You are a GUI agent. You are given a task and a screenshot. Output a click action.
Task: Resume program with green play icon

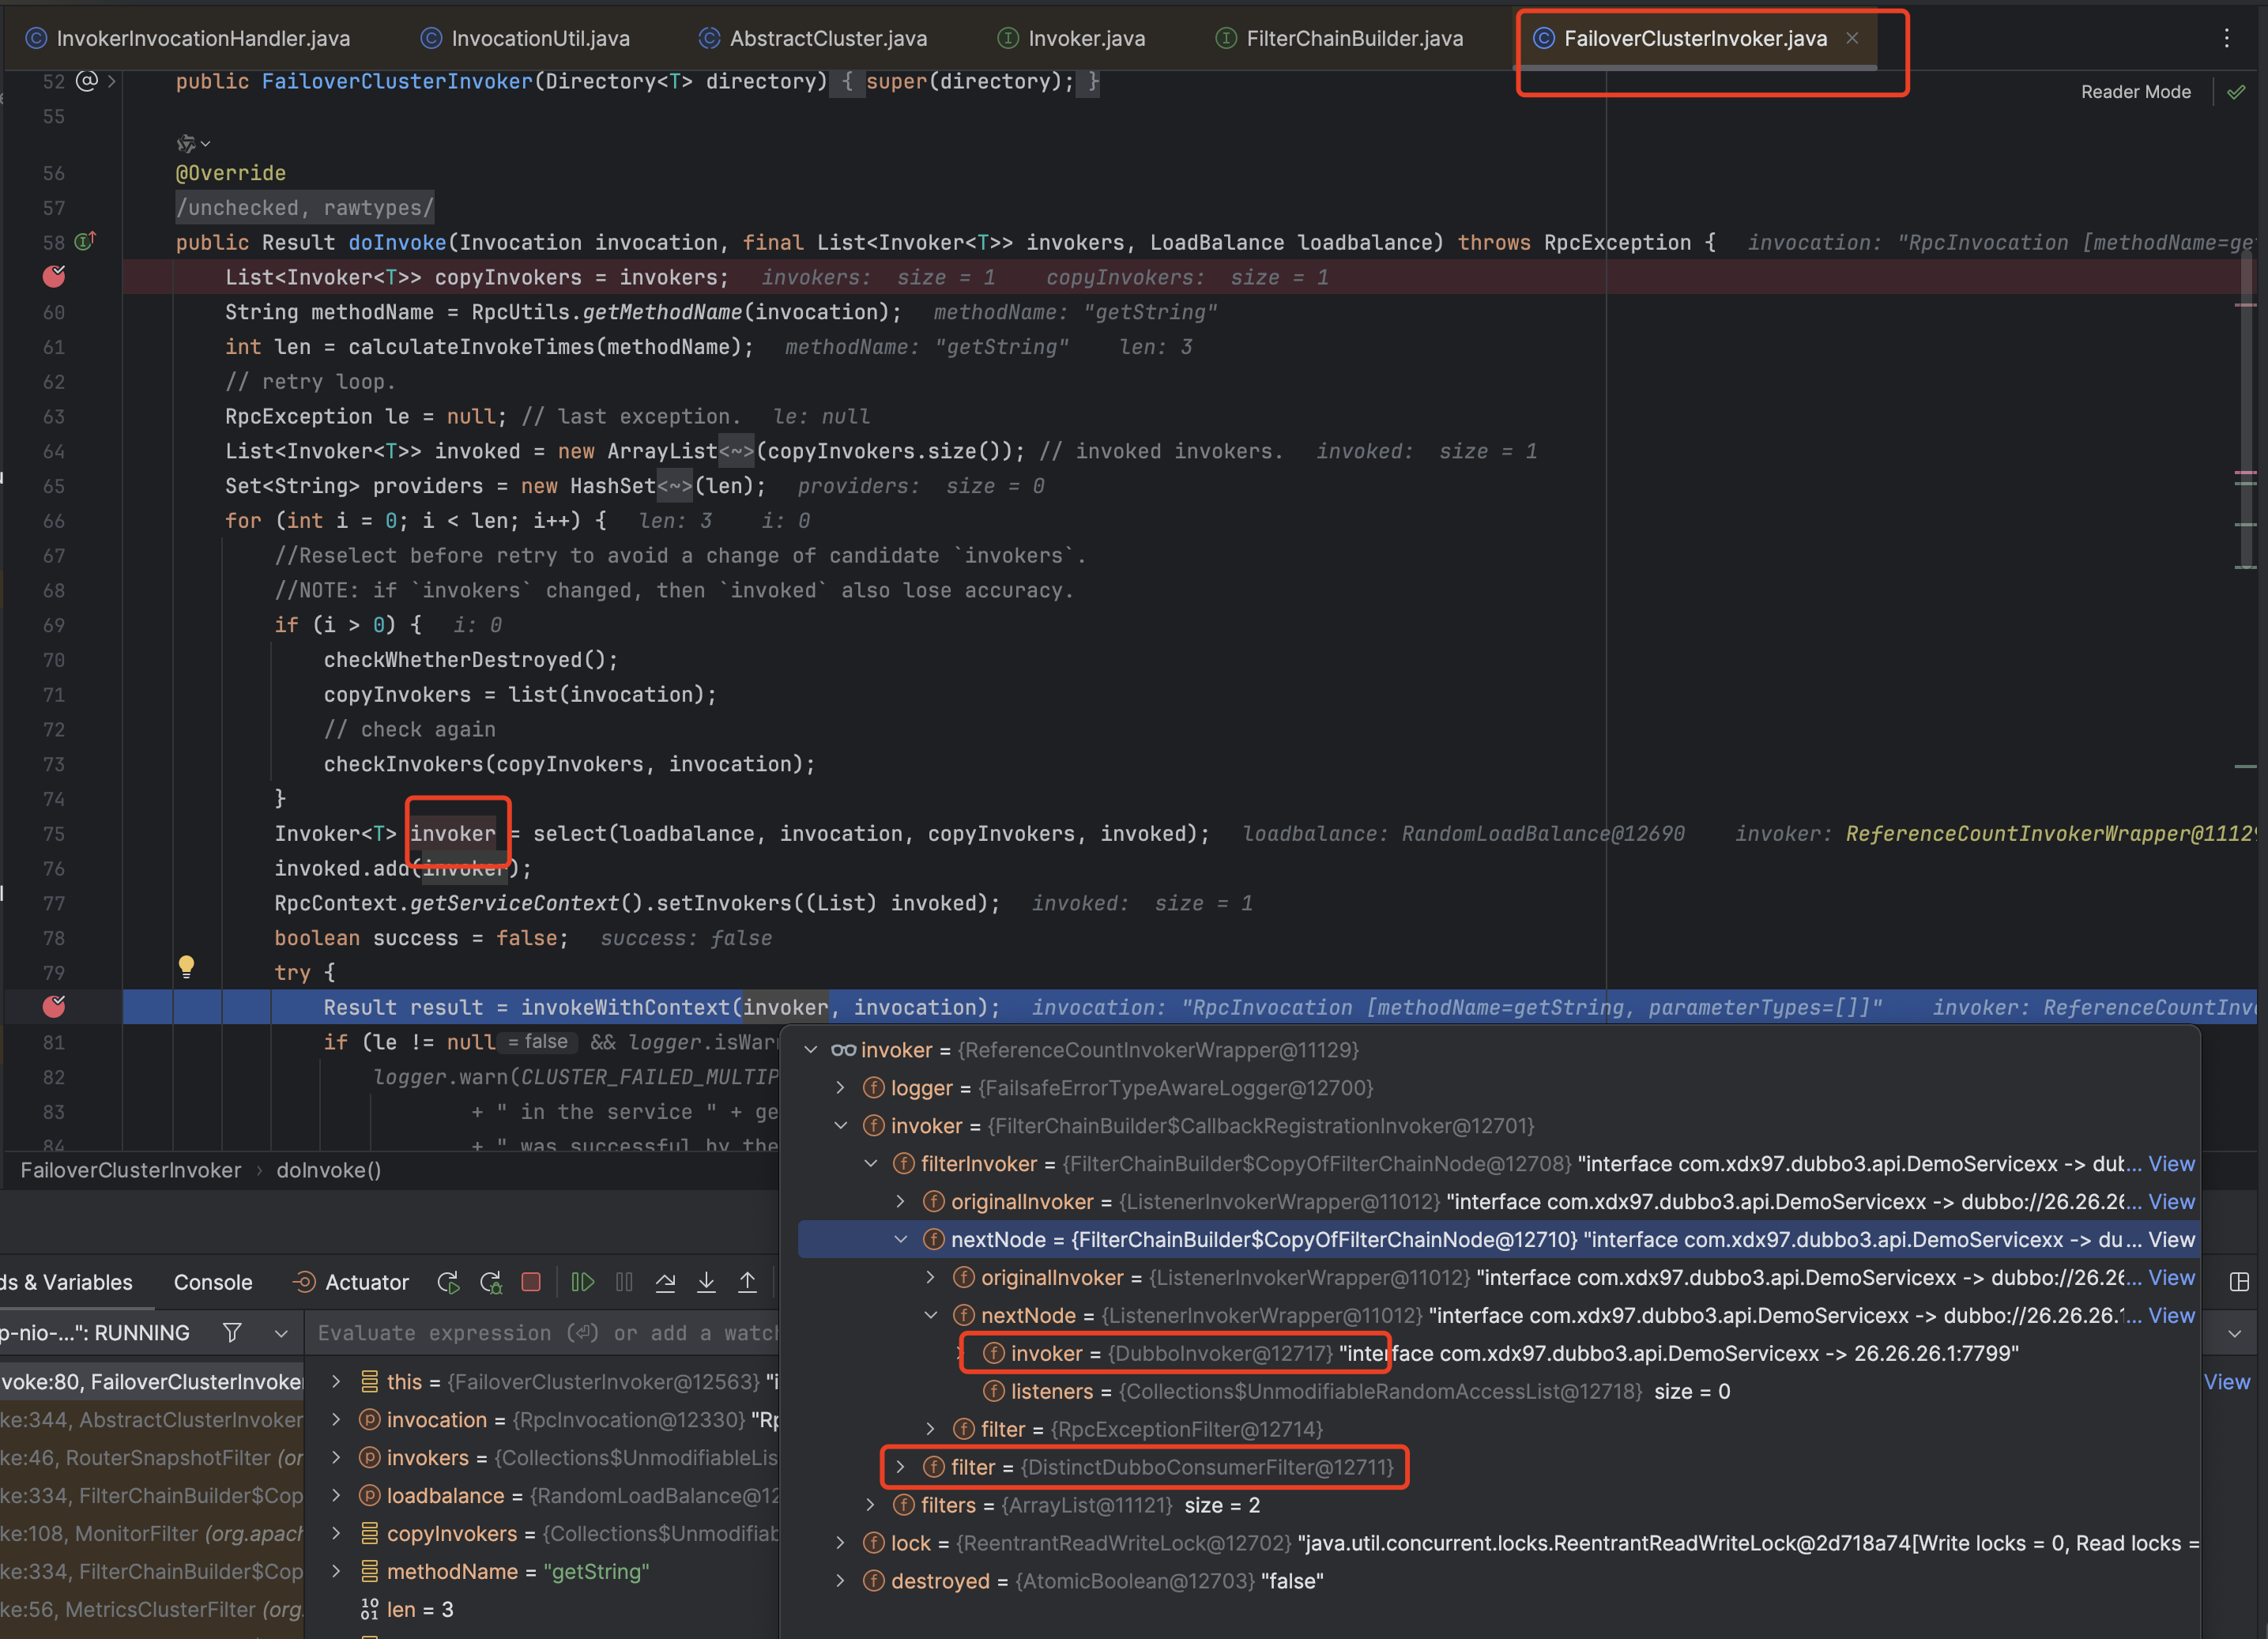pos(582,1282)
